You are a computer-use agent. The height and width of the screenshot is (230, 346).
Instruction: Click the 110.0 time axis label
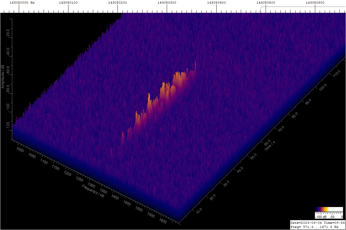[x=336, y=74]
